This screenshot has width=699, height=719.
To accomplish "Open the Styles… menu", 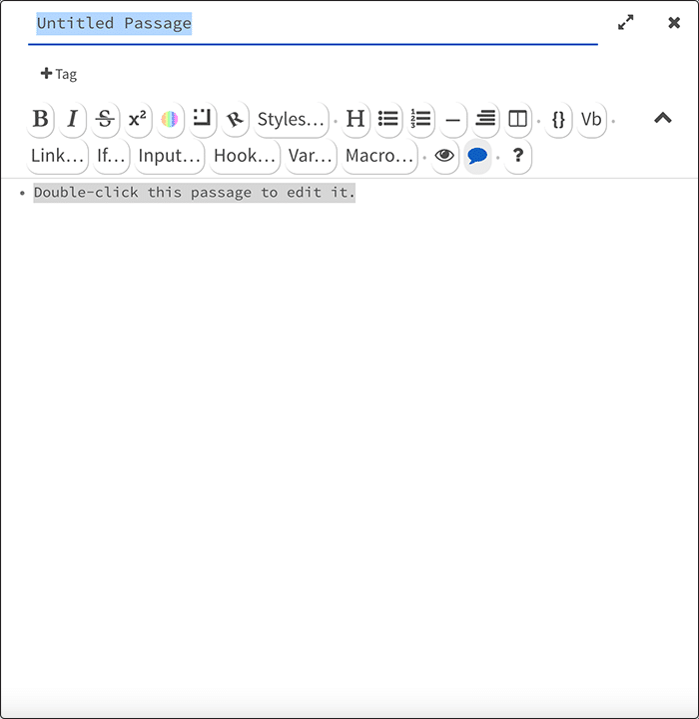I will [291, 120].
